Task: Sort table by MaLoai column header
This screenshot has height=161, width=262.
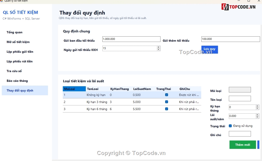Action: pos(74,89)
